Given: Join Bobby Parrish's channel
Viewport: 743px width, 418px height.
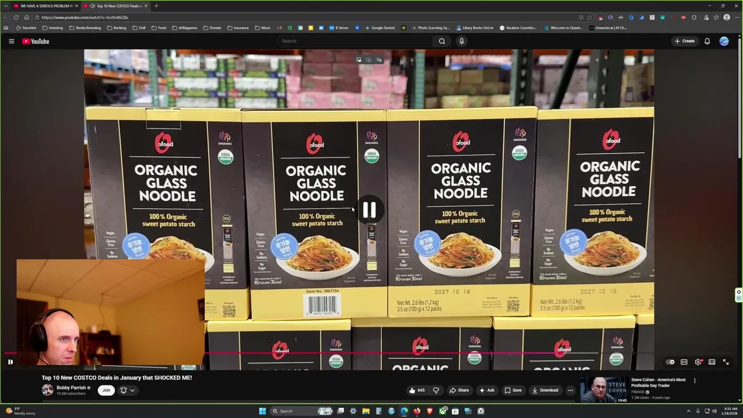Looking at the screenshot, I should pyautogui.click(x=106, y=390).
